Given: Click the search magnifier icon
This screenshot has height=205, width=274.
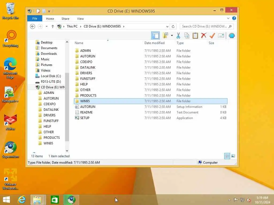Looking at the screenshot, I should pos(230,26).
